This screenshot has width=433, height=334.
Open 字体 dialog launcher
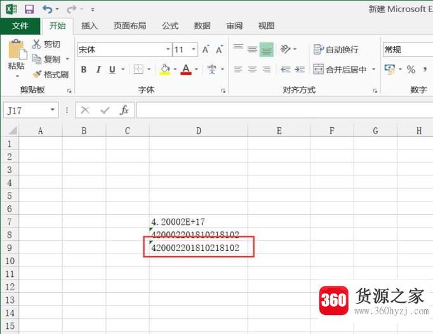pos(223,91)
